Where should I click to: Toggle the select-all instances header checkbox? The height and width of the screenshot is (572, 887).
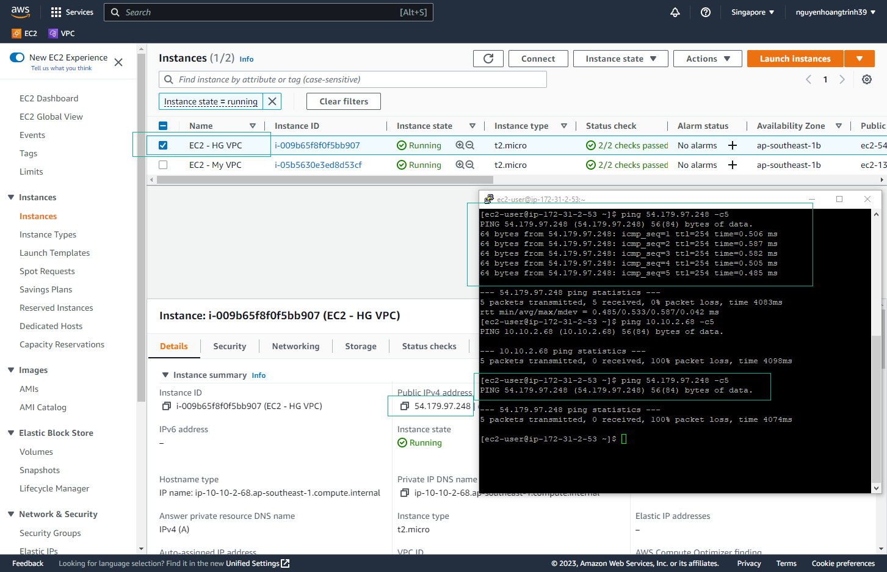(163, 126)
